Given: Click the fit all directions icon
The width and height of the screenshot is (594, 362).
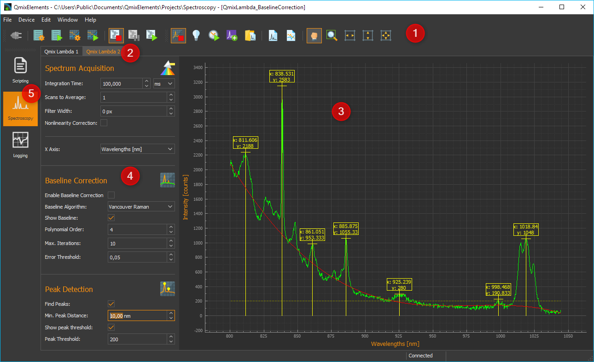Looking at the screenshot, I should (386, 35).
